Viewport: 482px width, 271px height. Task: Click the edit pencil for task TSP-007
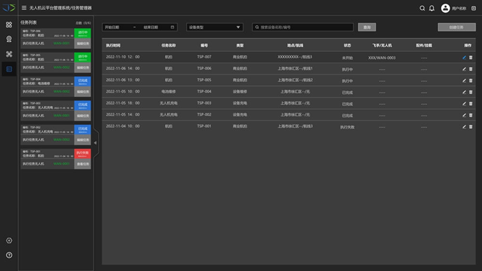point(464,57)
